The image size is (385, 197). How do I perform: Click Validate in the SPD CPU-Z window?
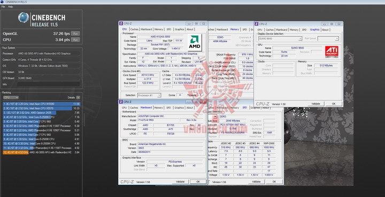pyautogui.click(x=256, y=182)
